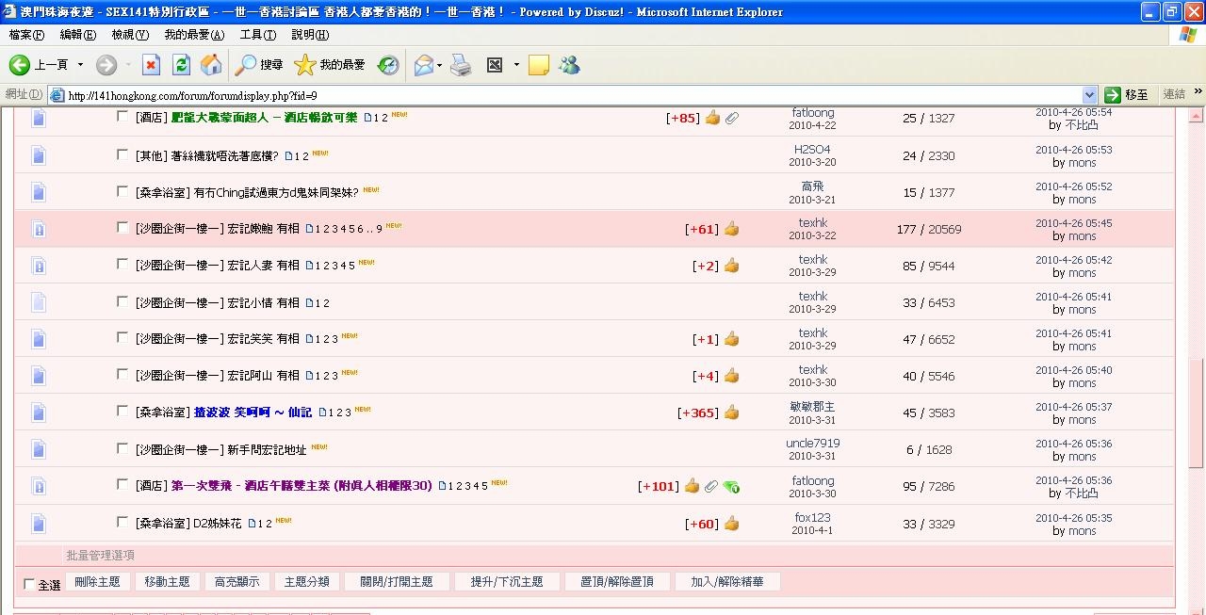Expand the Mail button dropdown arrow
Viewport: 1206px width, 615px height.
tap(439, 66)
